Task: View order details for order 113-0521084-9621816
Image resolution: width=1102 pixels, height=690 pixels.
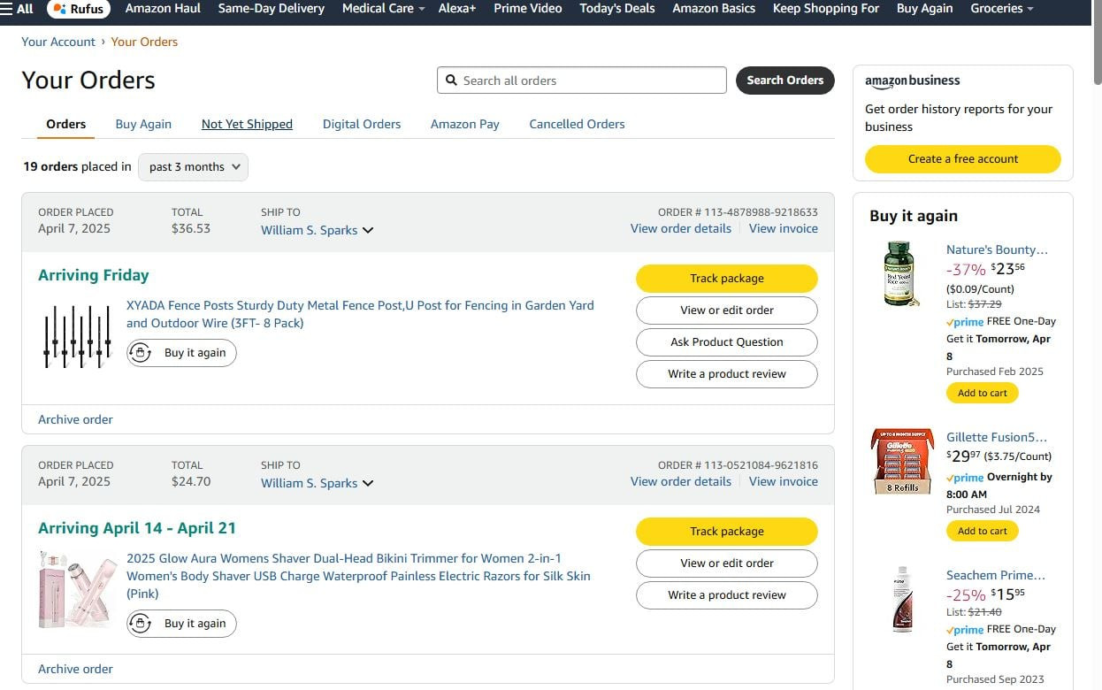Action: (681, 481)
